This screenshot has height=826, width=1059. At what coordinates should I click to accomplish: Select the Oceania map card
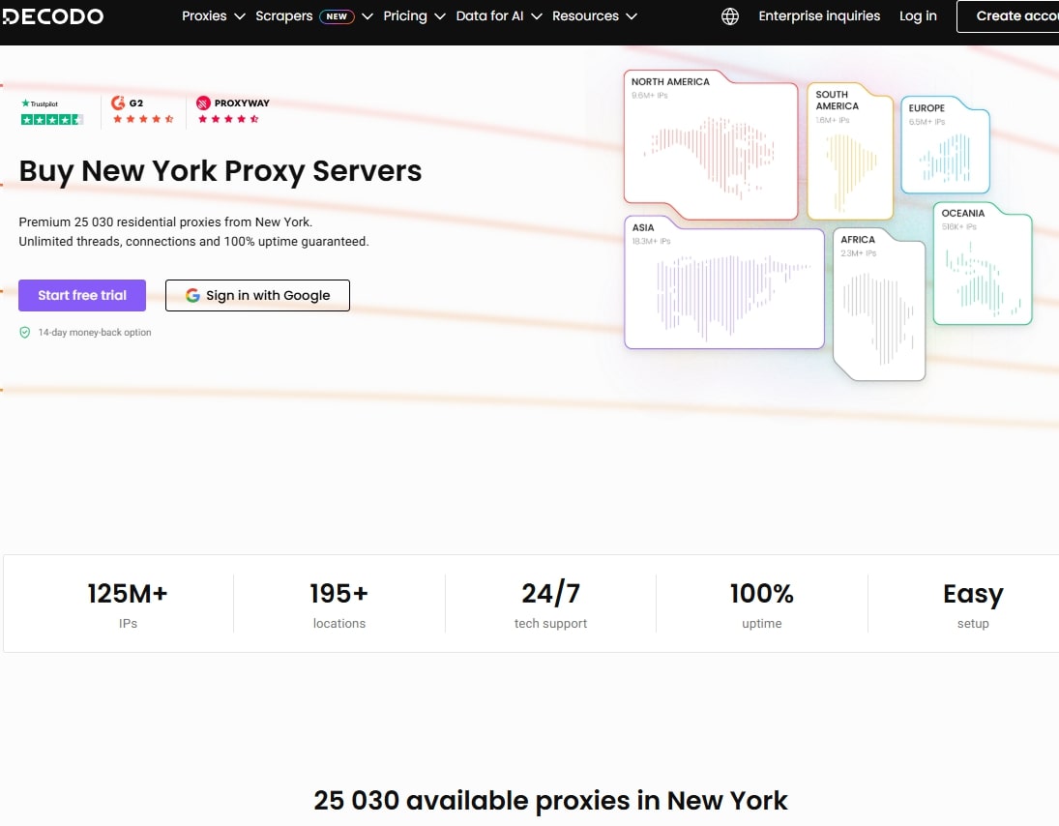tap(982, 263)
